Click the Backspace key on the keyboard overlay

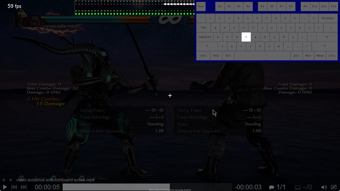328,18
